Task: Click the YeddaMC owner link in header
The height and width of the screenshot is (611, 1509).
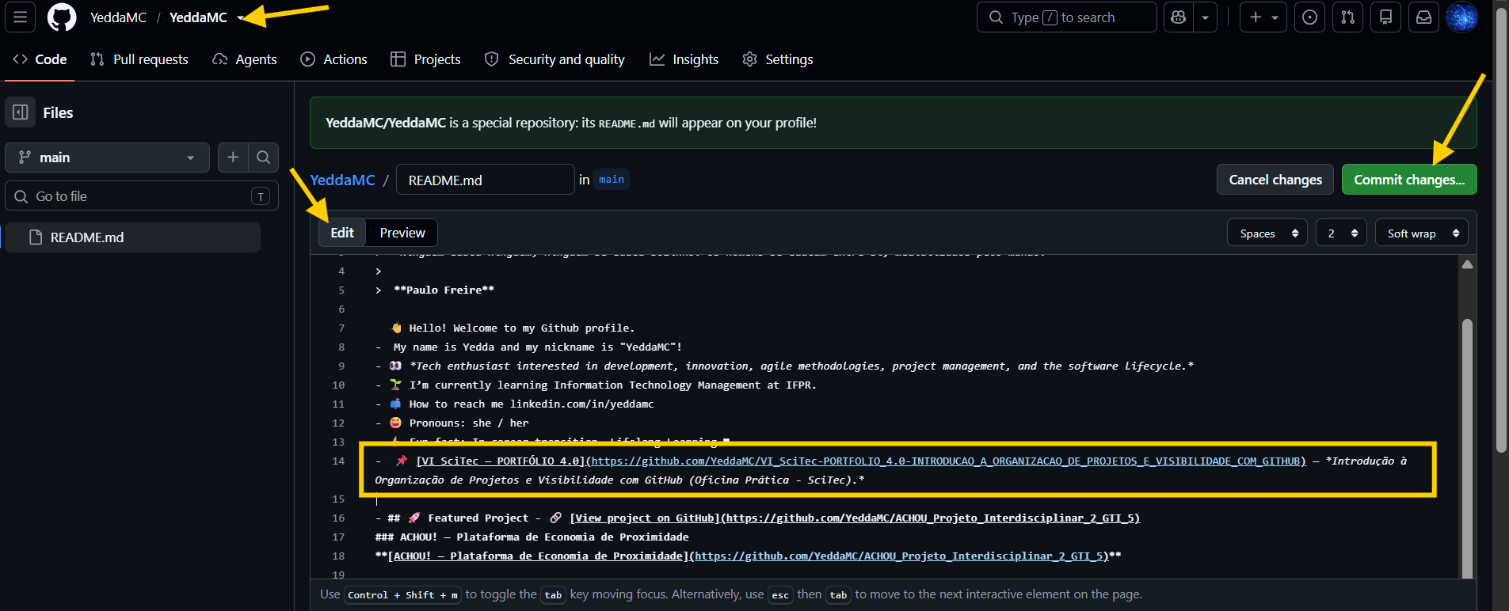Action: point(118,17)
